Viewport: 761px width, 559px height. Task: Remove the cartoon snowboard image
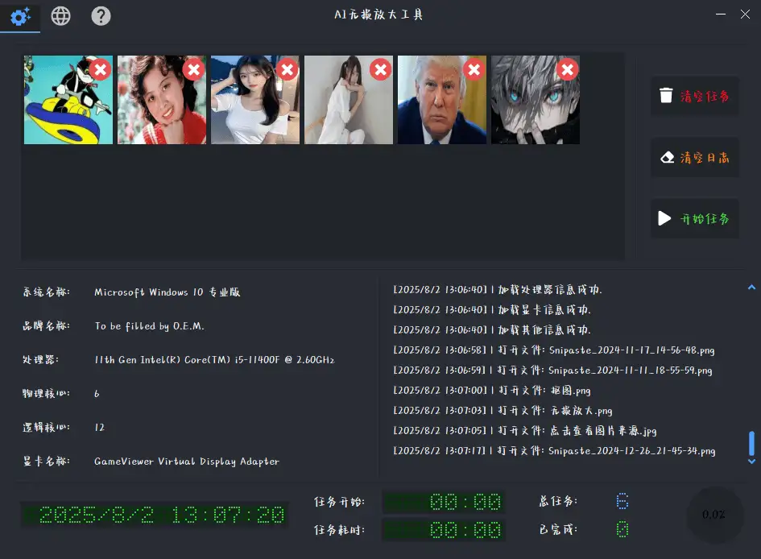click(x=100, y=70)
